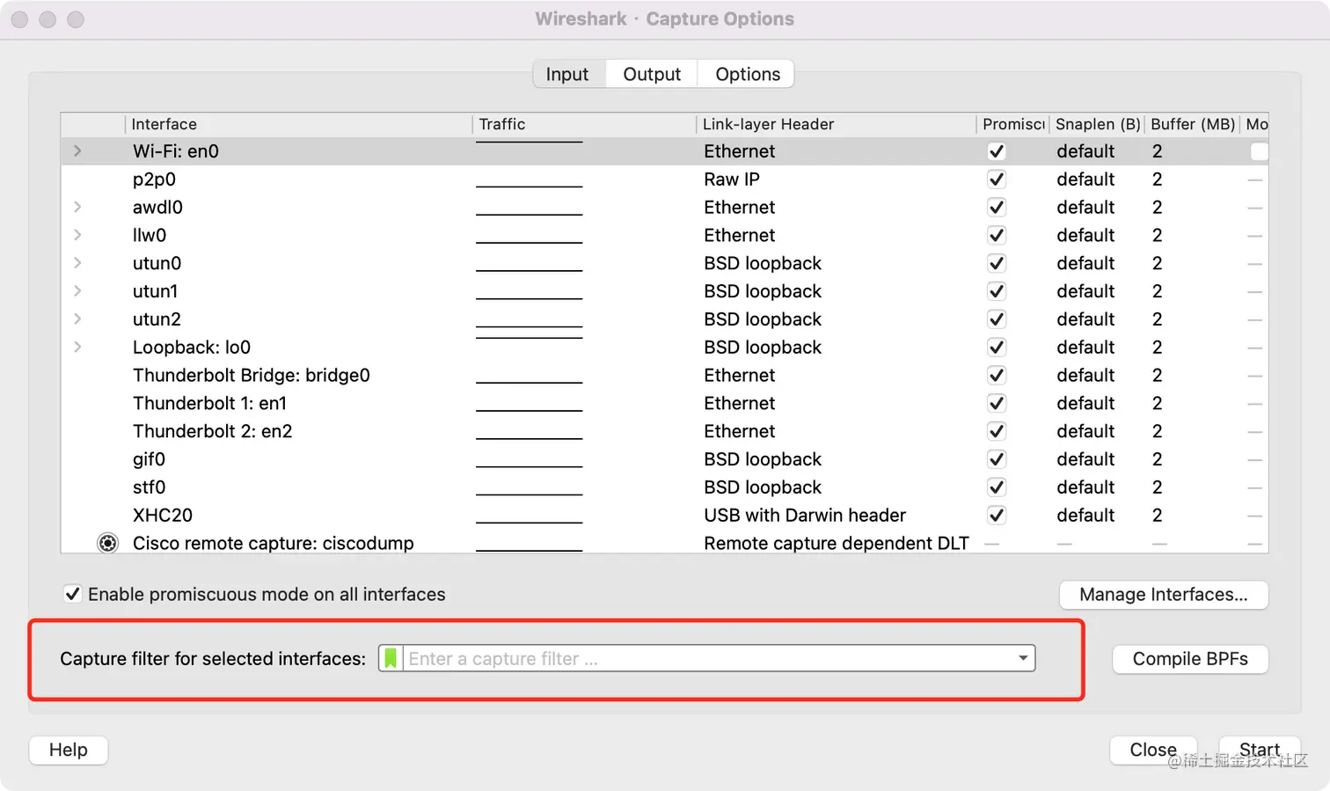Start the packet capture
Image resolution: width=1330 pixels, height=791 pixels.
coord(1260,750)
